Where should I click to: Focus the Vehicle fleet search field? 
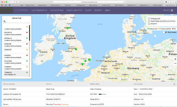click(17, 21)
